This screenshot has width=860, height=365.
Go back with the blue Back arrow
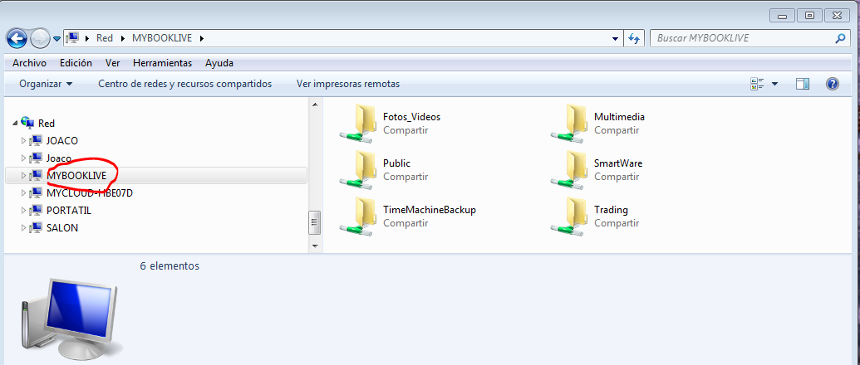coord(17,38)
